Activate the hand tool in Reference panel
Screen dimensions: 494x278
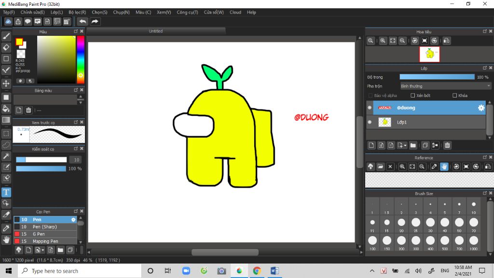444,167
